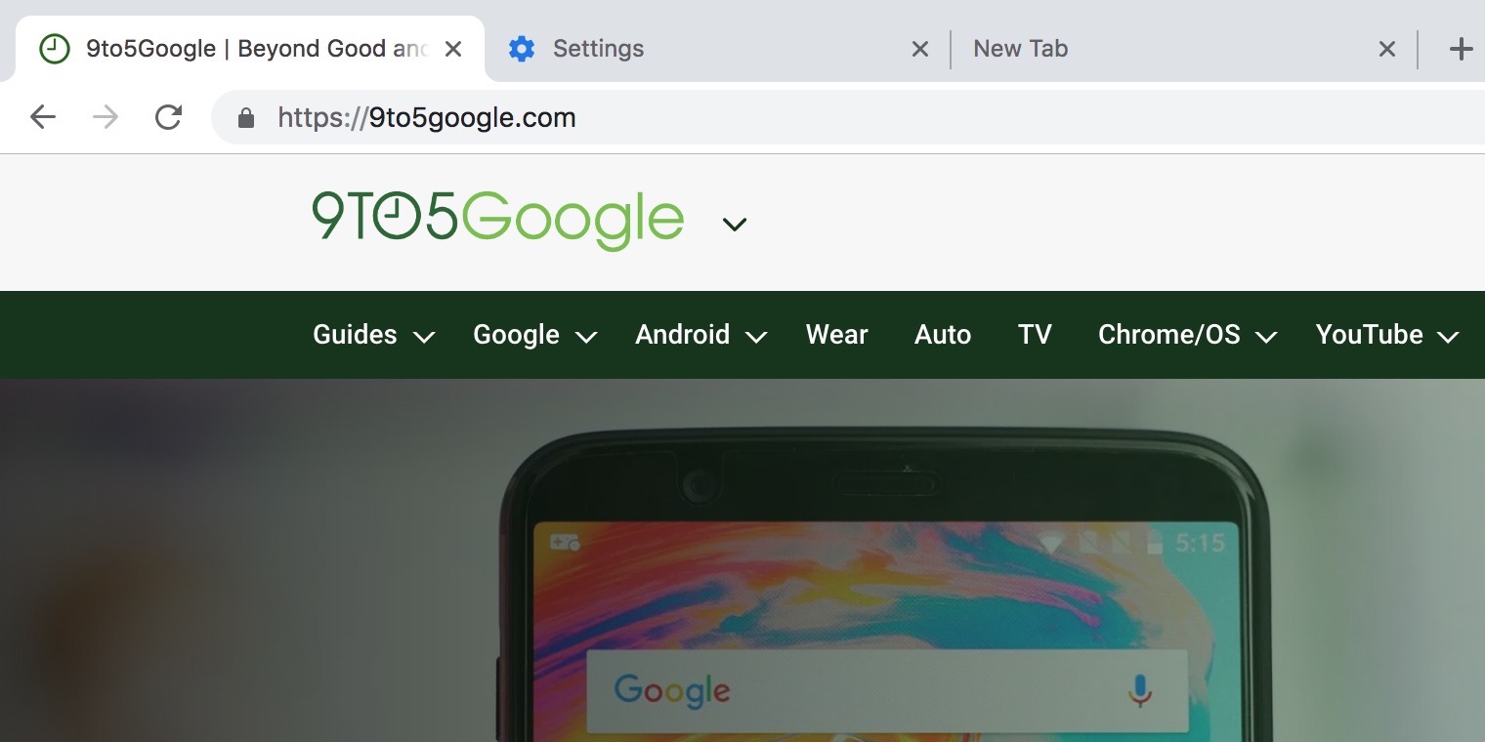
Task: Go to the Auto section
Action: coord(942,335)
